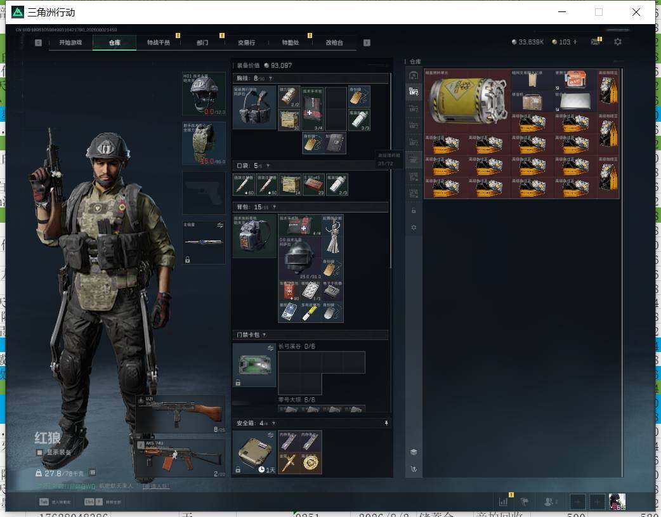Viewport: 661px width, 517px height.
Task: Select the orange box item in warehouse
Action: tap(575, 80)
